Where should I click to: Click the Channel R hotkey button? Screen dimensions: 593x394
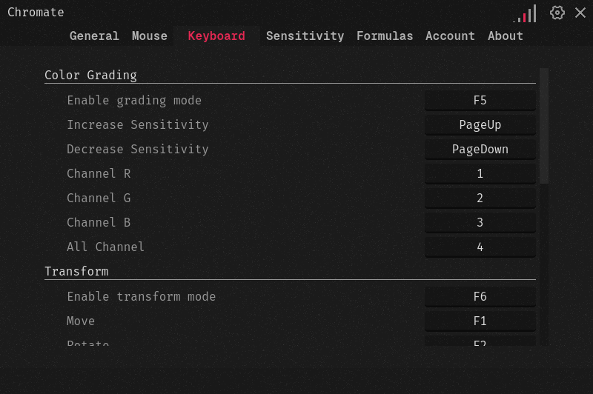click(480, 174)
